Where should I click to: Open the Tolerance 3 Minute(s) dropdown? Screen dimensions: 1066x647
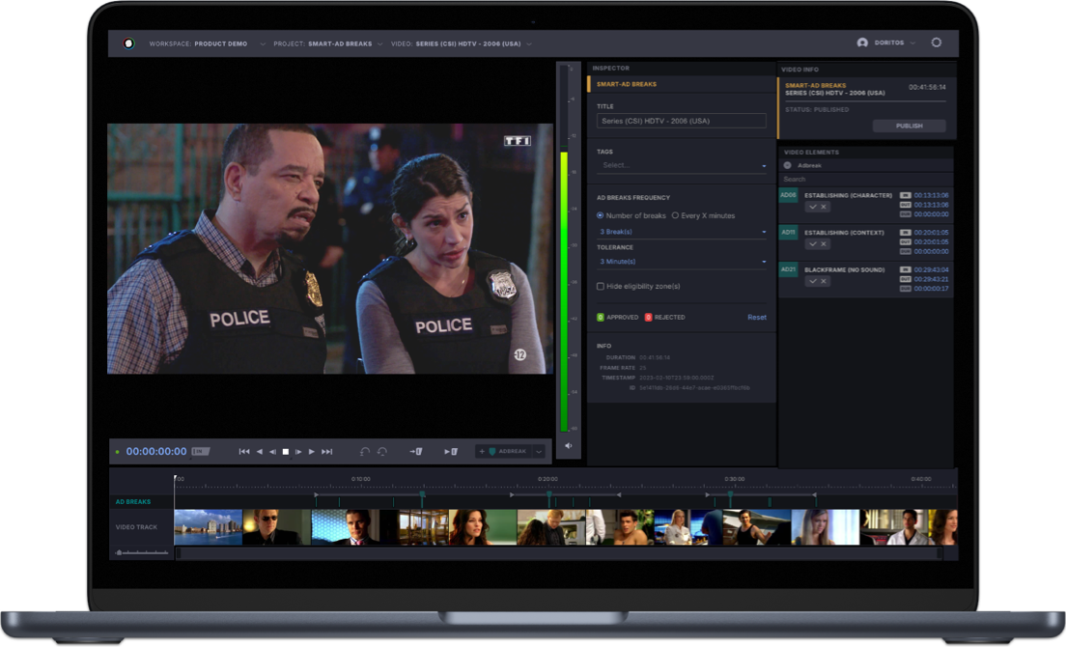click(682, 262)
